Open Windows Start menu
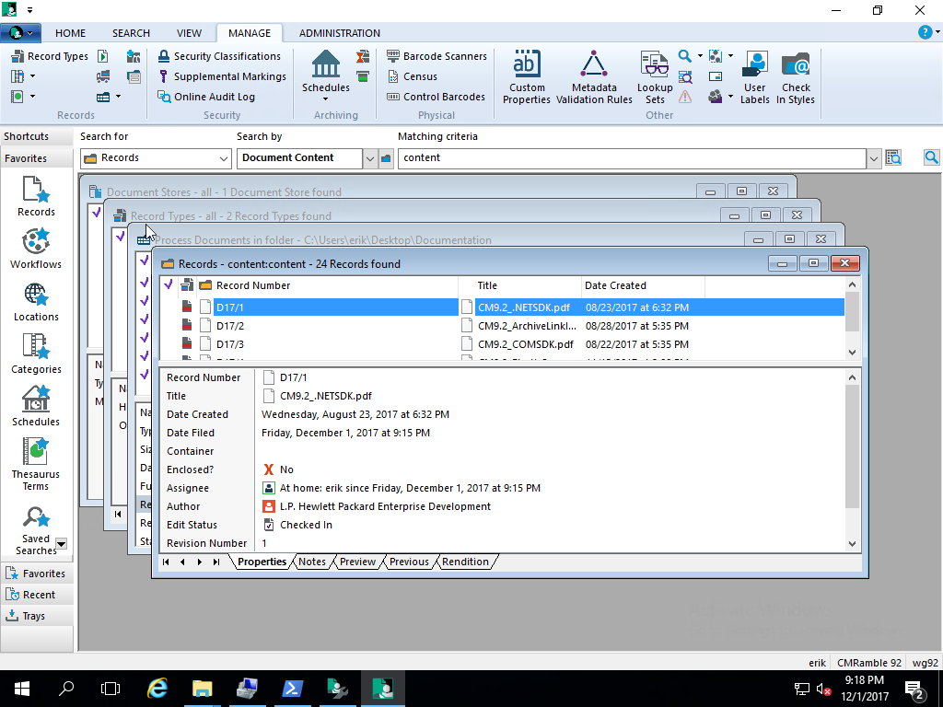Image resolution: width=943 pixels, height=707 pixels. pos(22,689)
